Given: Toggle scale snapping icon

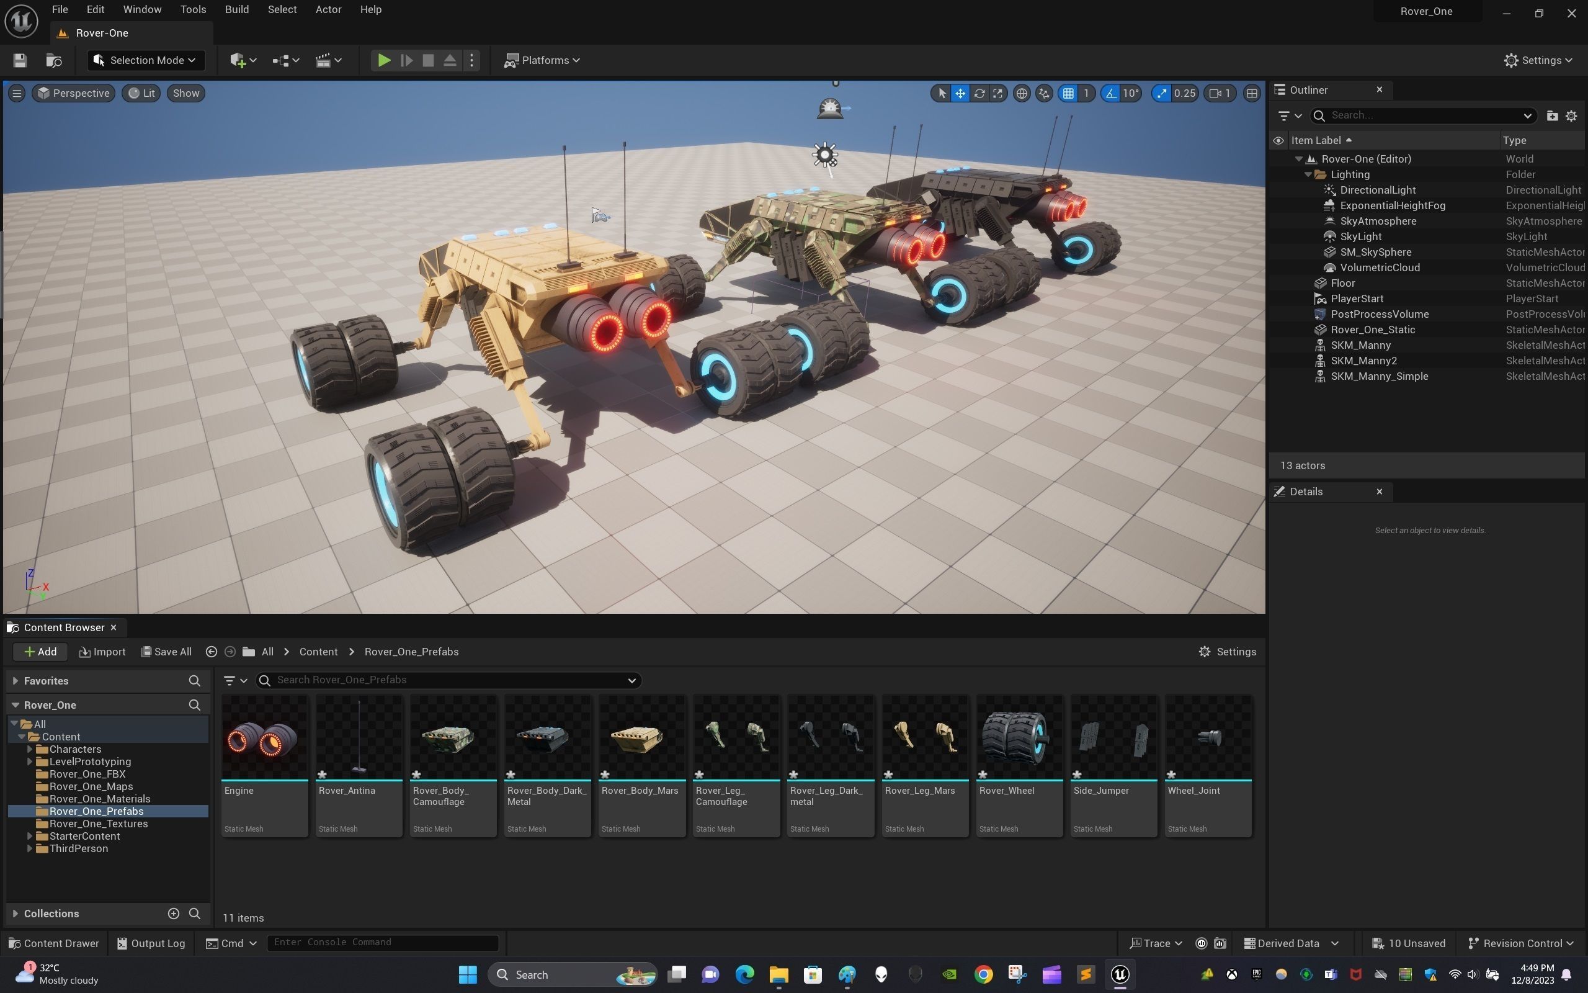Looking at the screenshot, I should [x=1161, y=93].
